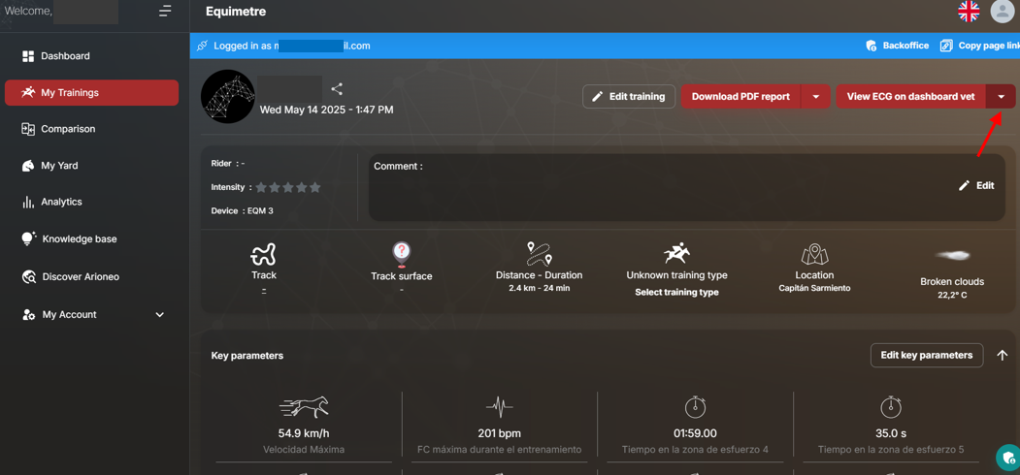This screenshot has height=475, width=1020.
Task: Click the Knowledge base lightbulb icon
Action: pyautogui.click(x=28, y=238)
